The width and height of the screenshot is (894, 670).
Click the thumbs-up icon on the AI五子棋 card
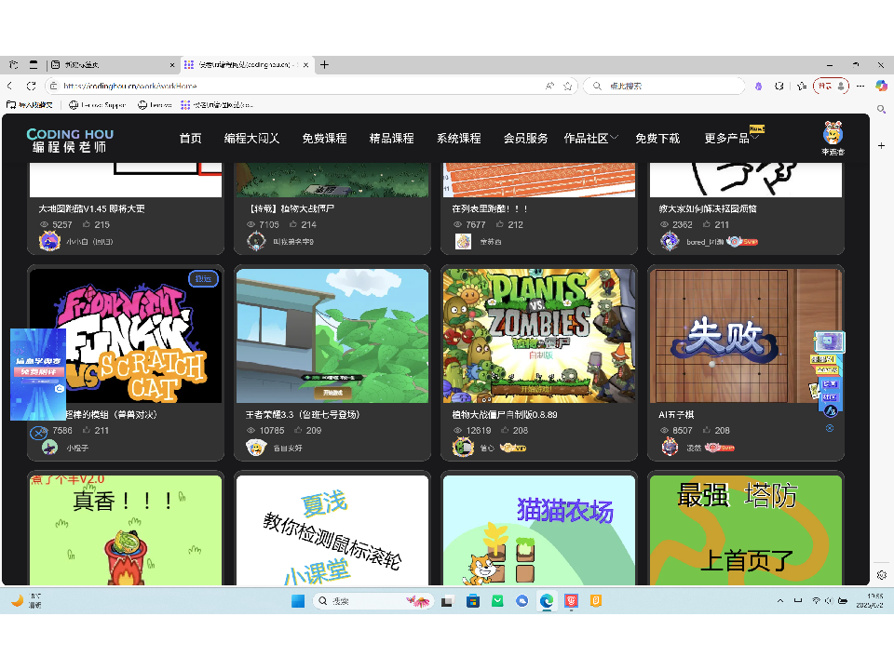coord(707,430)
